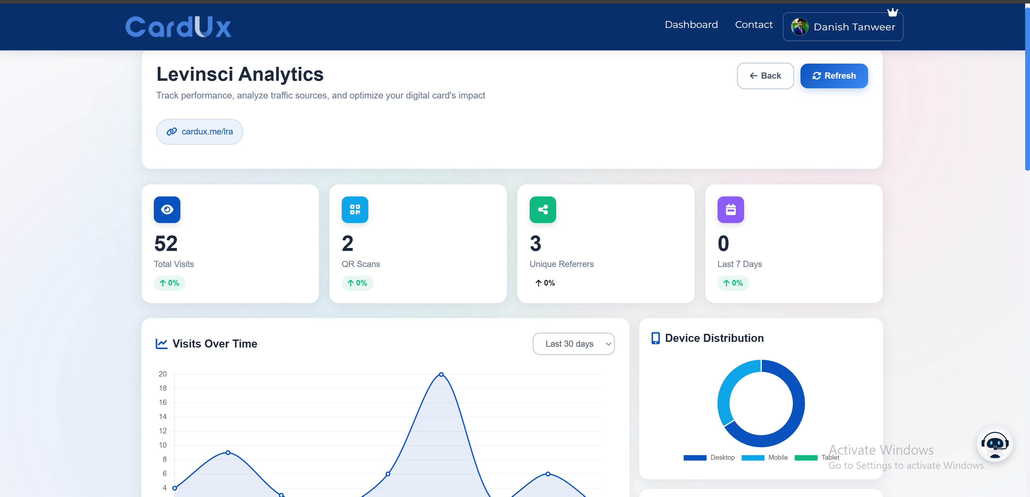Click the Last 7 Days calendar icon
1030x497 pixels.
coord(730,210)
